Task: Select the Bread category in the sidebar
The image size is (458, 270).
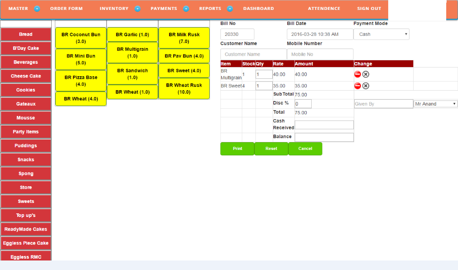Action: click(25, 34)
